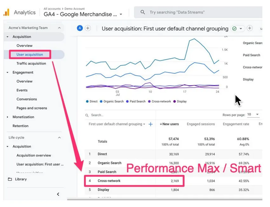The image size is (270, 207).
Task: Open the 'Demo Account' breadcrumb link
Action: pyautogui.click(x=75, y=9)
